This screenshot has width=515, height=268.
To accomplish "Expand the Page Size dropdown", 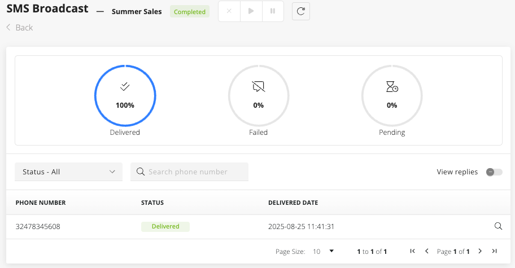I will pyautogui.click(x=323, y=252).
